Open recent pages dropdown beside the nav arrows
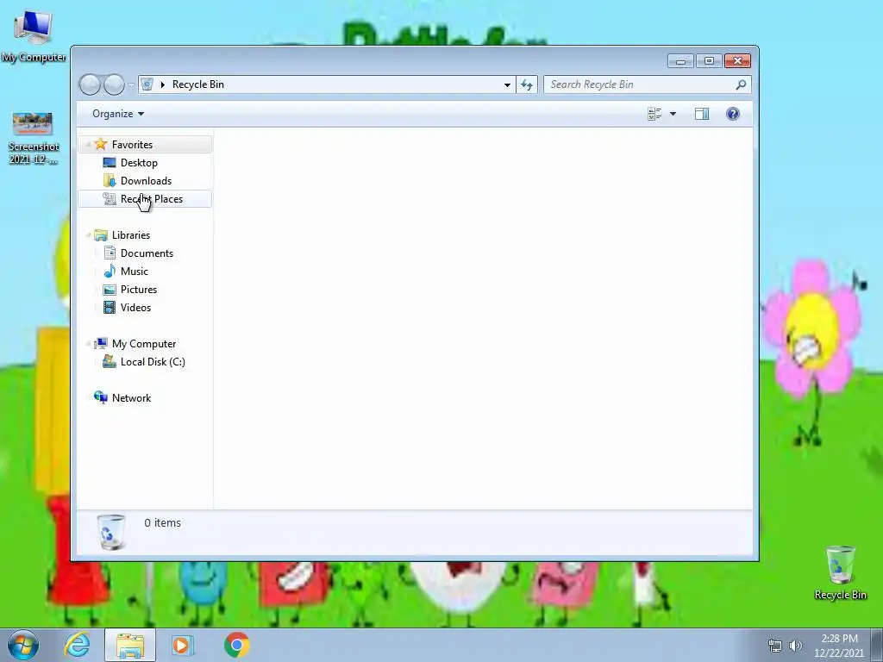This screenshot has width=883, height=662. click(x=131, y=85)
